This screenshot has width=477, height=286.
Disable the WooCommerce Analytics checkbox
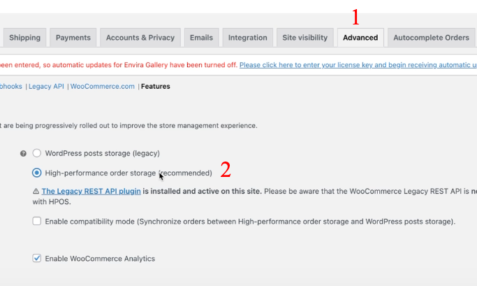[x=37, y=258]
